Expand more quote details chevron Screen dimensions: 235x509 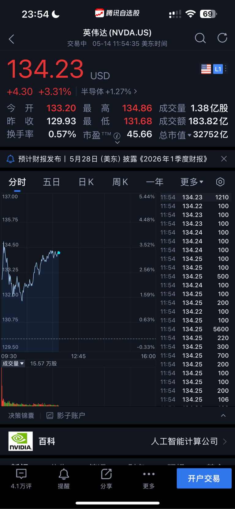pos(117,143)
